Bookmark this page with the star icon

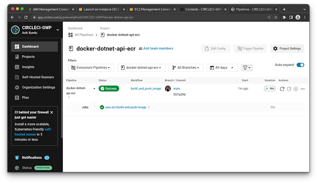pos(276,17)
